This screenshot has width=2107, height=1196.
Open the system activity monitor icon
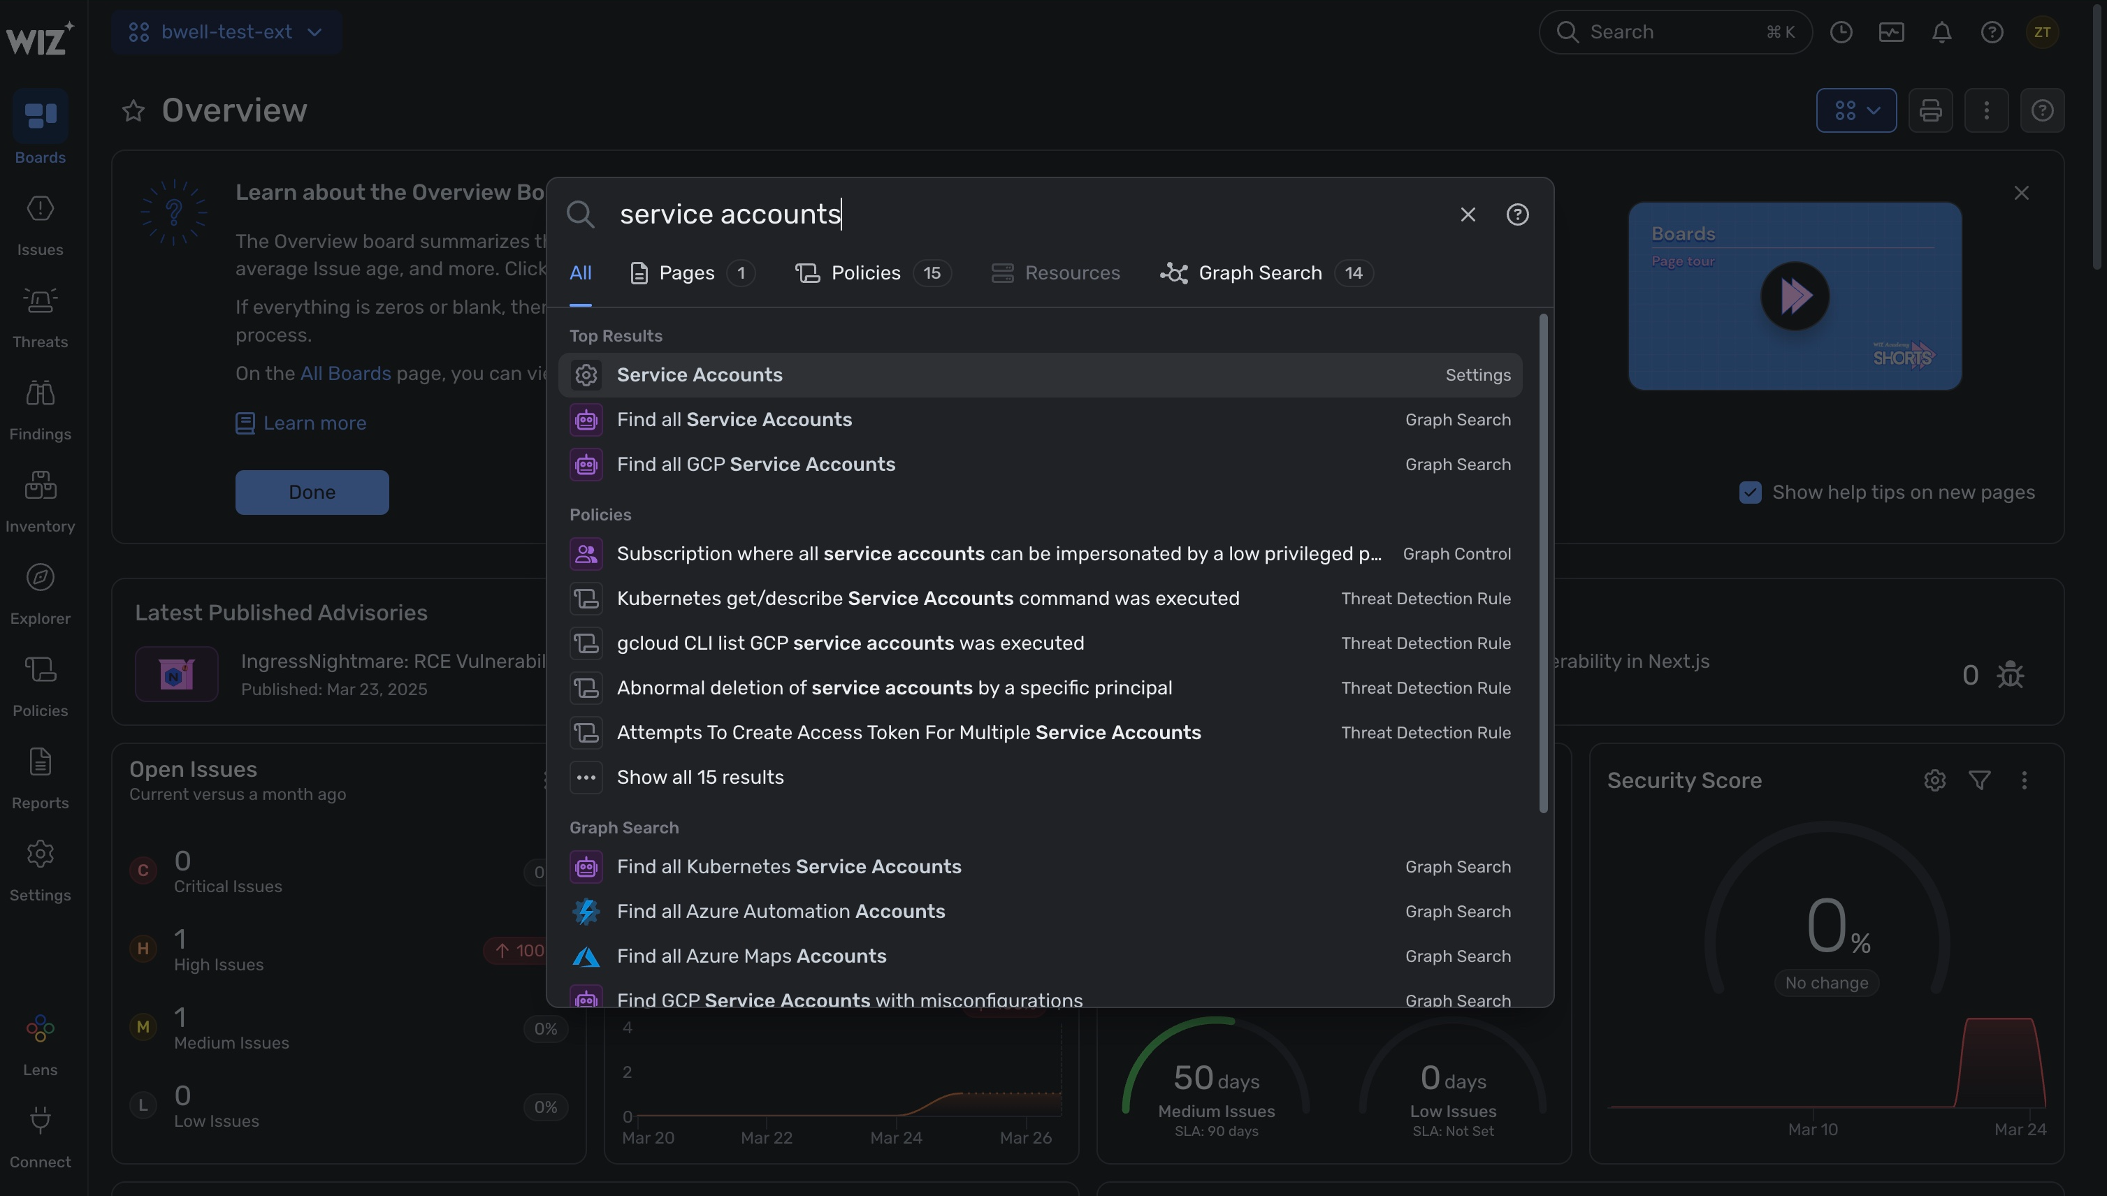[x=1891, y=32]
